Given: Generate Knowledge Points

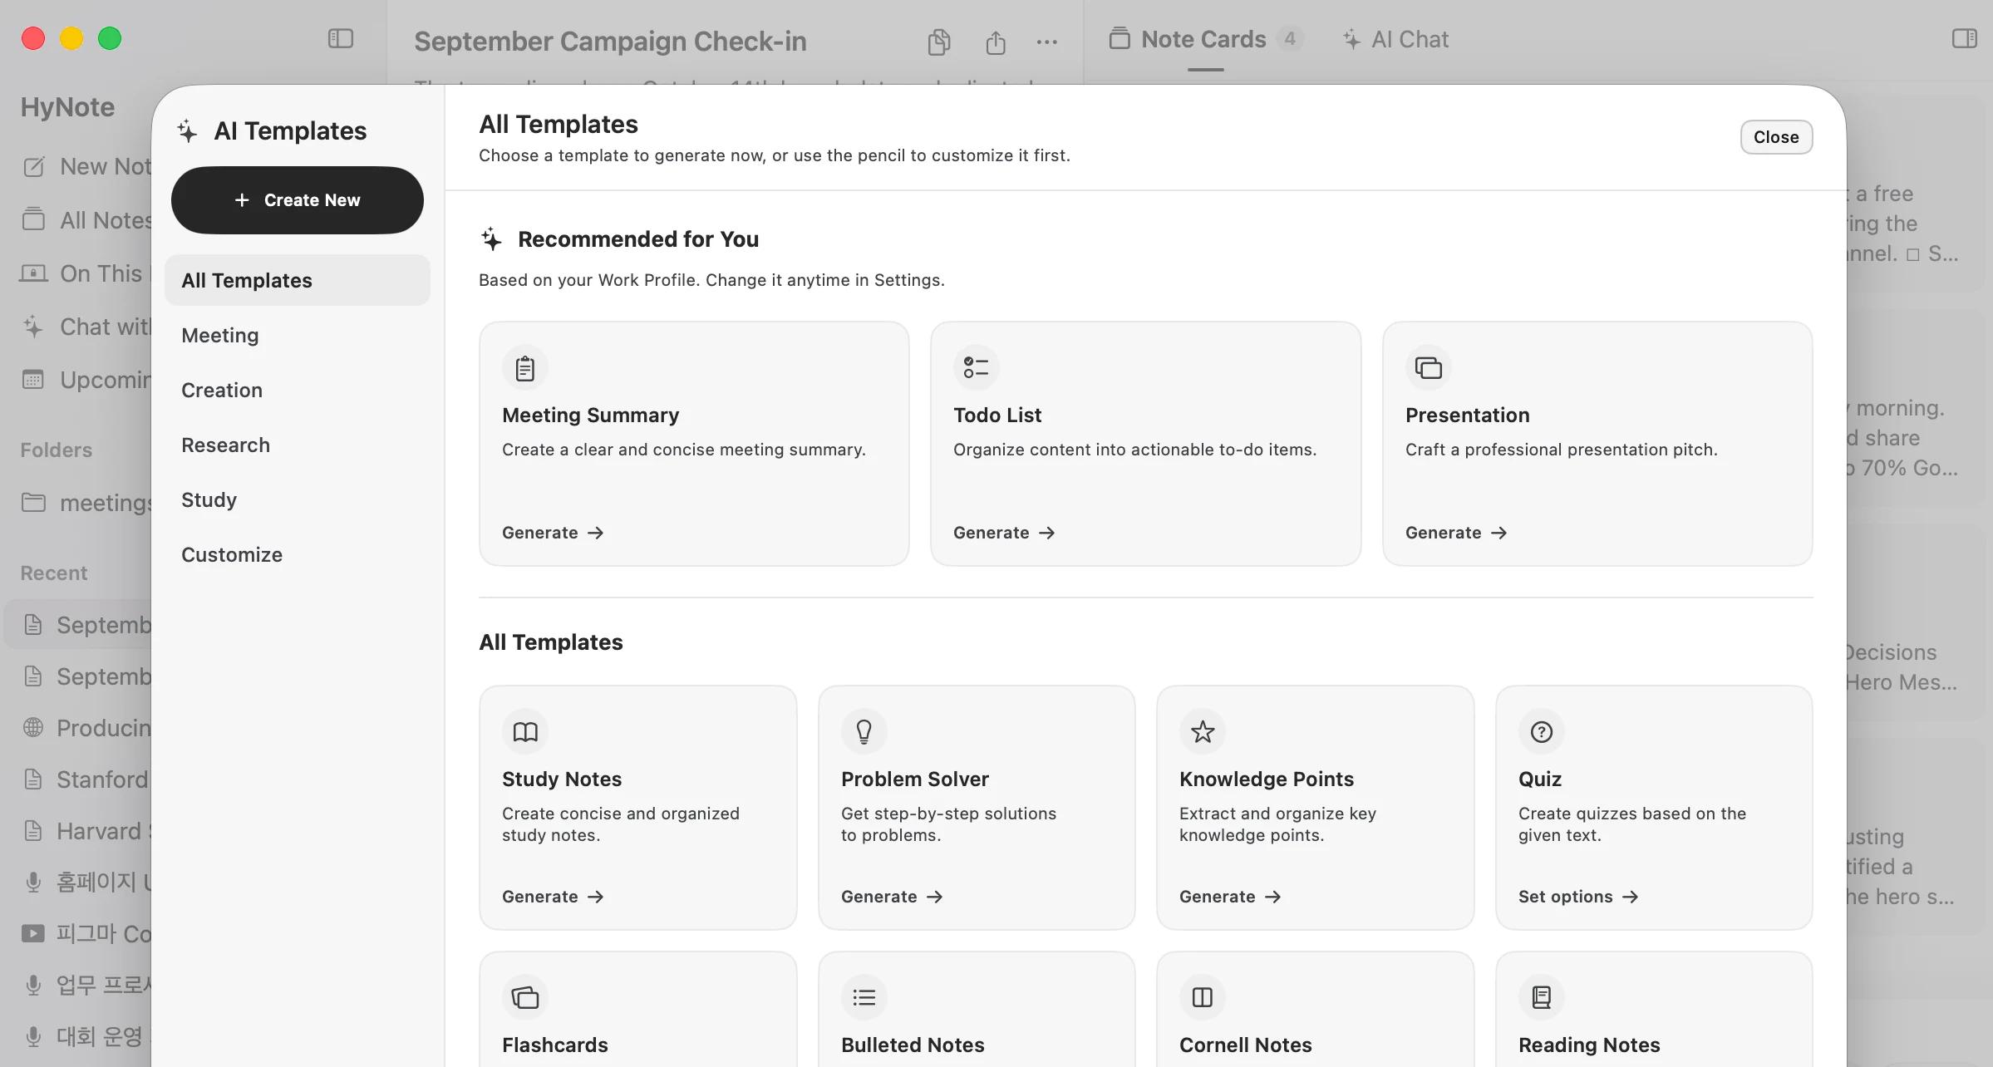Looking at the screenshot, I should coord(1230,897).
